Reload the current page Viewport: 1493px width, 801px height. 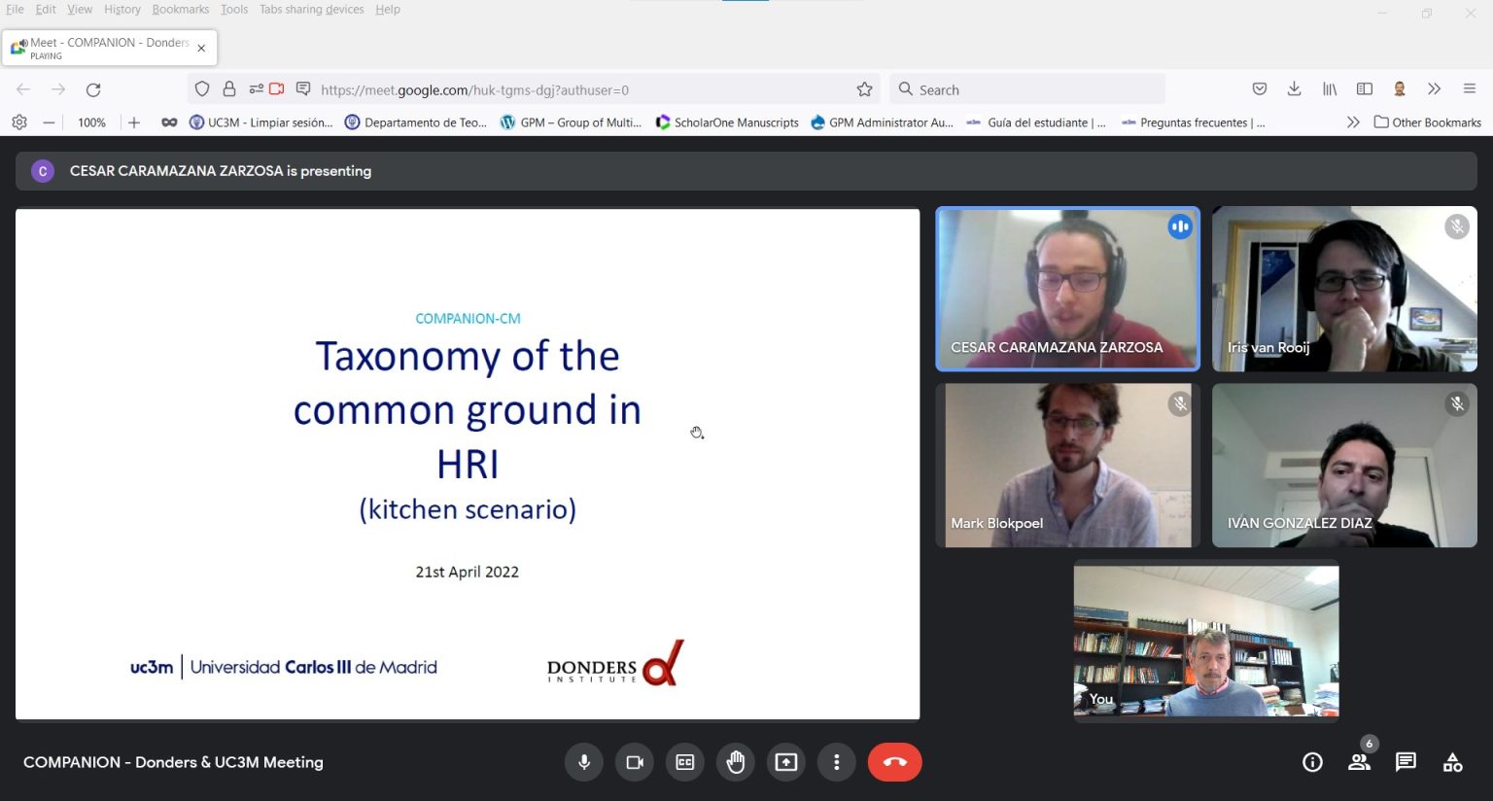point(93,89)
